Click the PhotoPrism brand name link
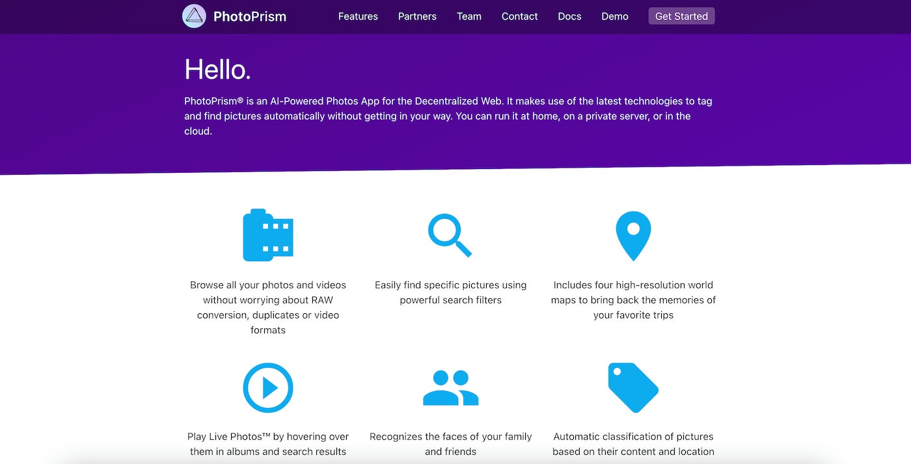The height and width of the screenshot is (464, 911). pos(250,17)
